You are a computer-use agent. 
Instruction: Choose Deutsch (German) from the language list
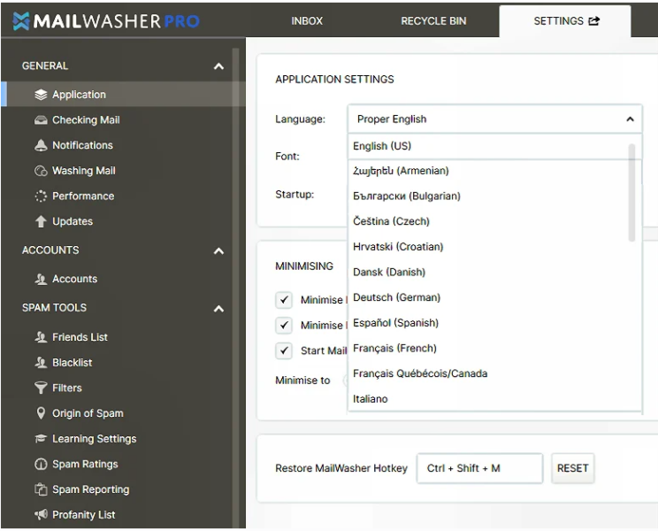pyautogui.click(x=396, y=297)
